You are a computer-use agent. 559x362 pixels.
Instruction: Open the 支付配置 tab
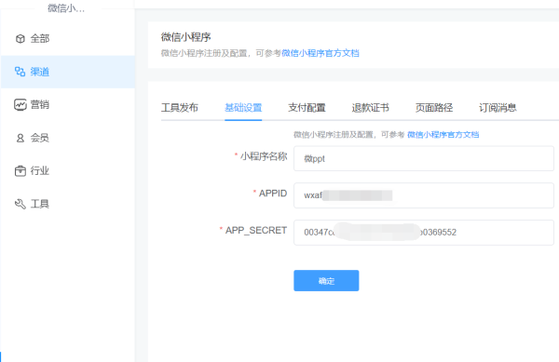(307, 108)
